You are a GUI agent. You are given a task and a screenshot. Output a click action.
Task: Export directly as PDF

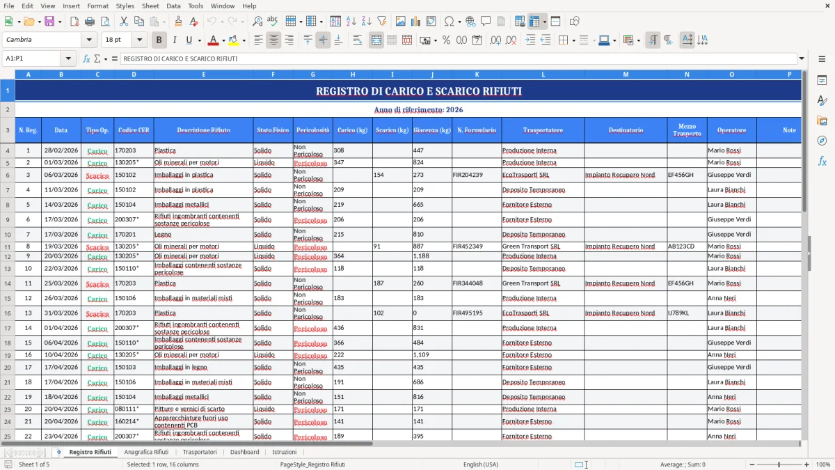74,22
